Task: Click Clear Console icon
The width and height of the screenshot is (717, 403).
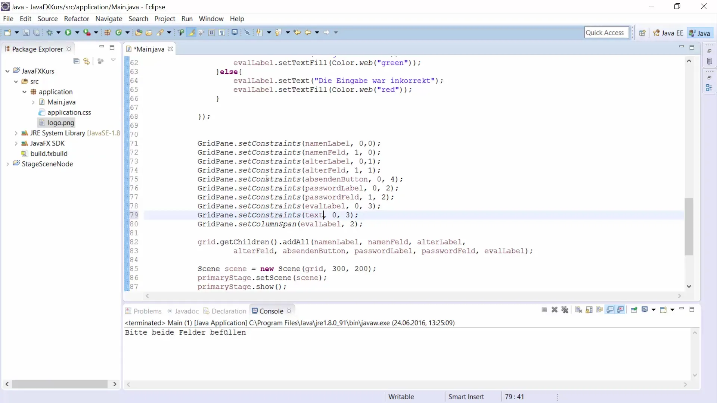Action: [x=578, y=310]
